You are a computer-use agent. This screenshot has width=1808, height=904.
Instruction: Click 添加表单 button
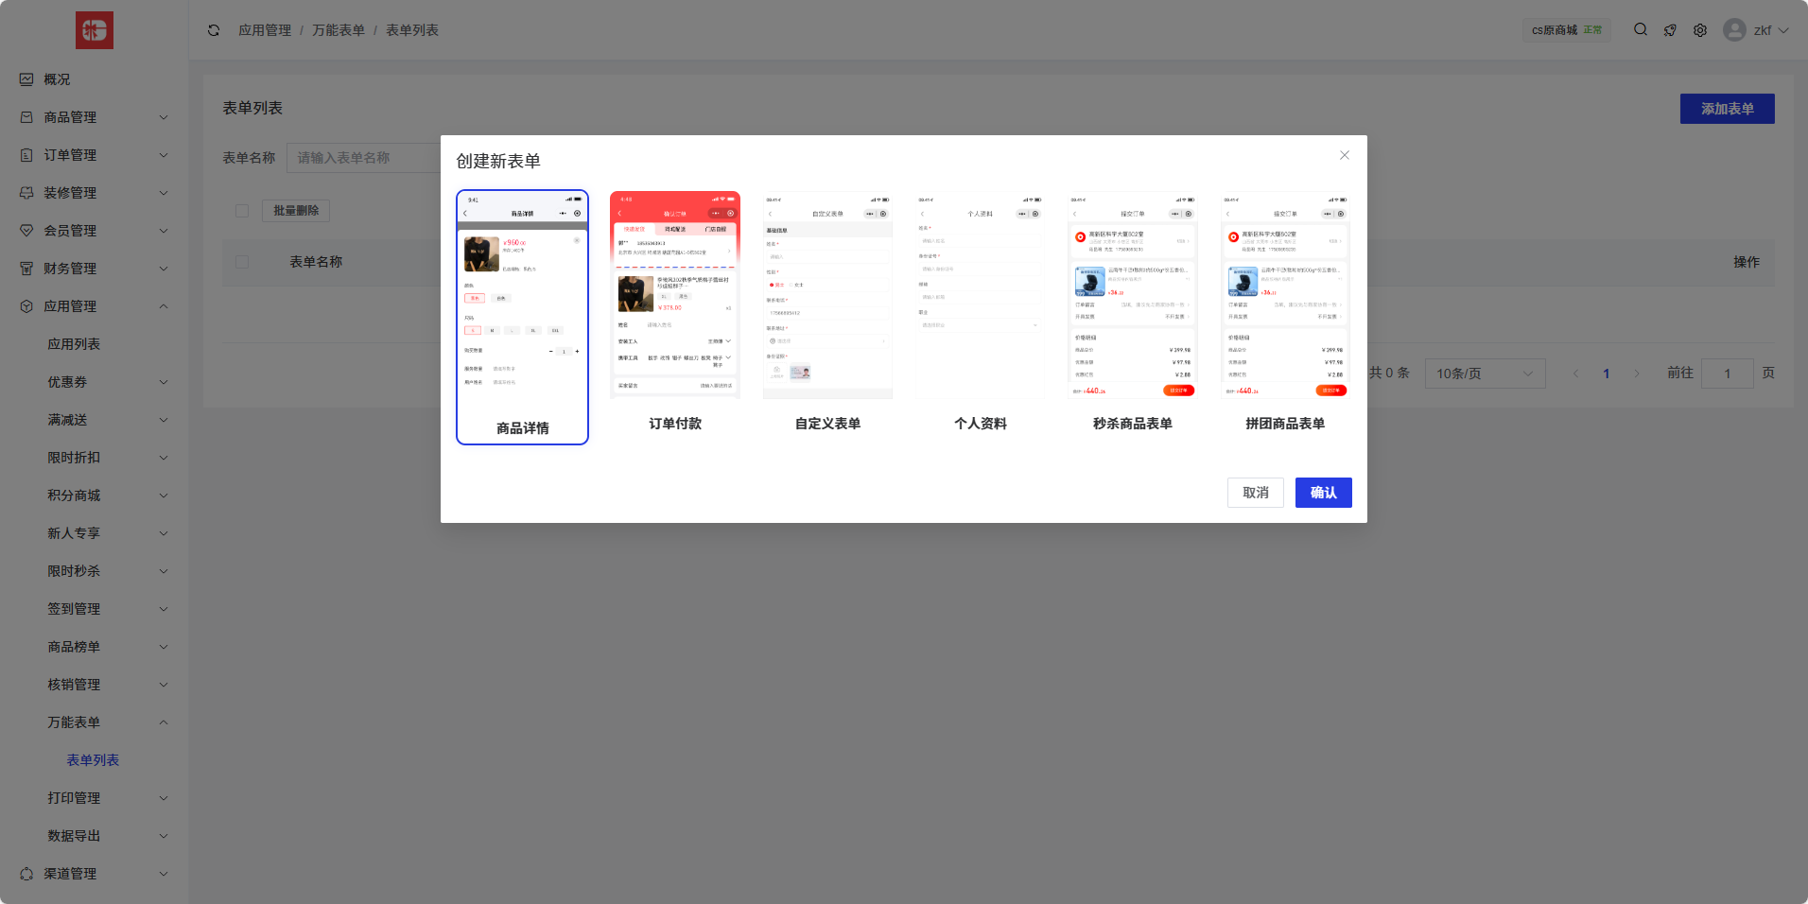1728,109
